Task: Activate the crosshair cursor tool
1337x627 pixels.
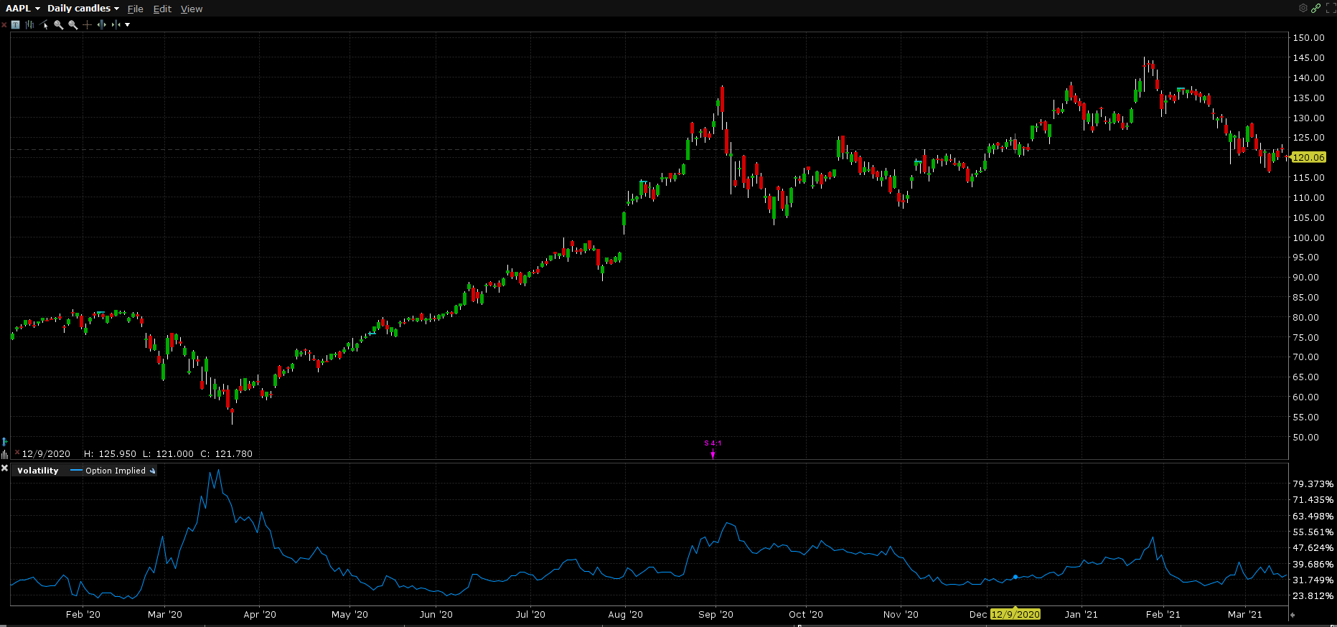Action: click(x=88, y=24)
